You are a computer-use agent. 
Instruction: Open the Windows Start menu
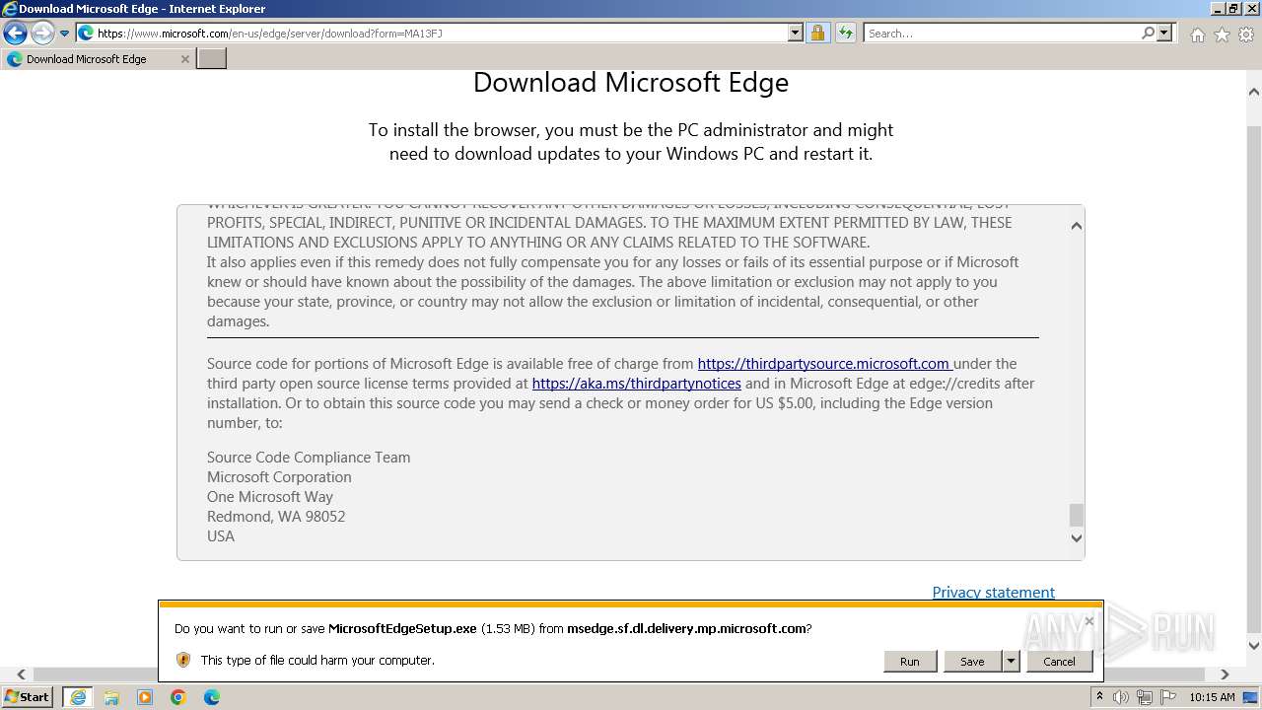(27, 697)
